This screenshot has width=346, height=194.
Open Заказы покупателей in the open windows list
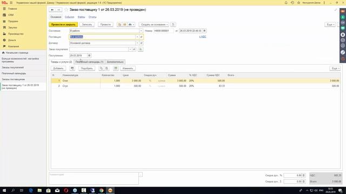click(x=13, y=67)
